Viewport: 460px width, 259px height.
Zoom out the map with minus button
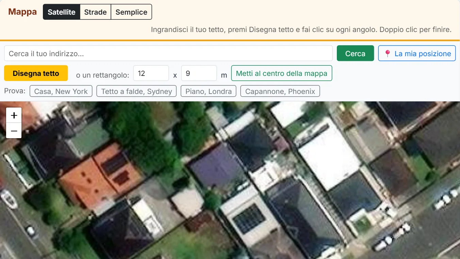point(14,131)
